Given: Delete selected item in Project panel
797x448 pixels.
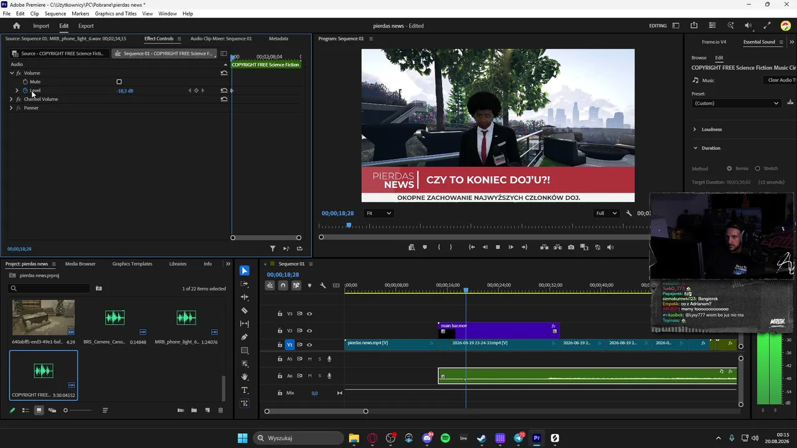Looking at the screenshot, I should (220, 410).
